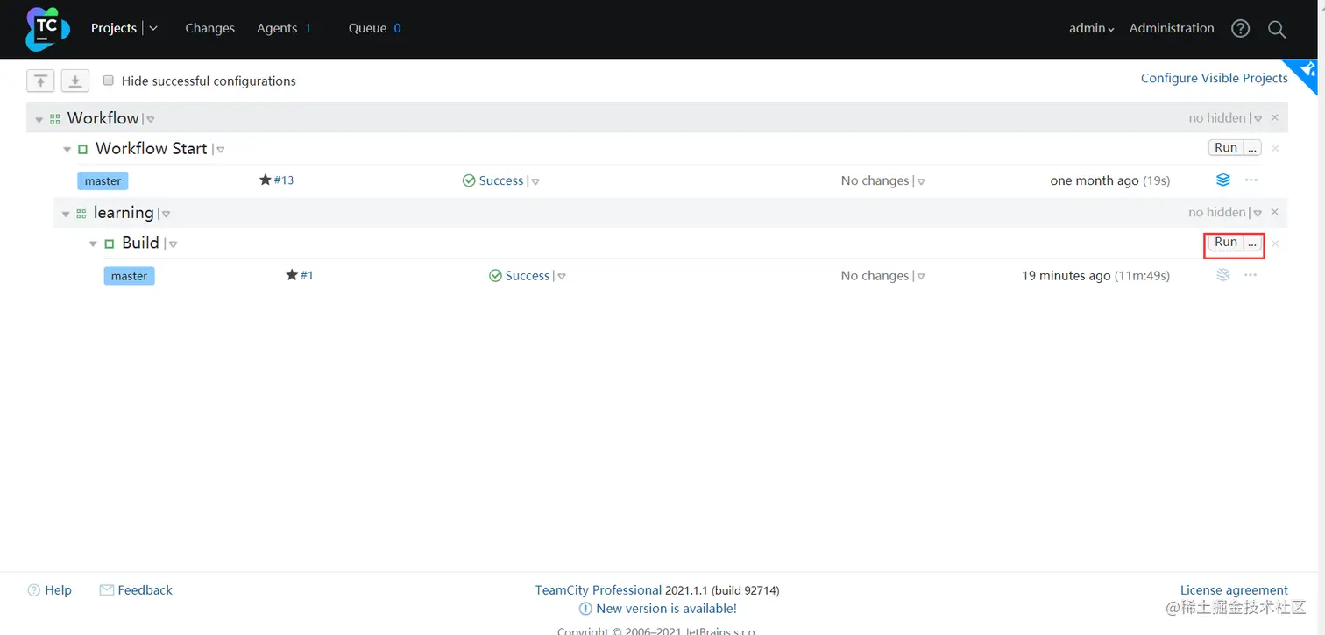Viewport: 1325px width, 635px height.
Task: Collapse the Build configuration
Action: coord(94,244)
